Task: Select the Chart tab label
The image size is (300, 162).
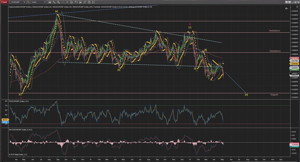Action: pyautogui.click(x=4, y=2)
